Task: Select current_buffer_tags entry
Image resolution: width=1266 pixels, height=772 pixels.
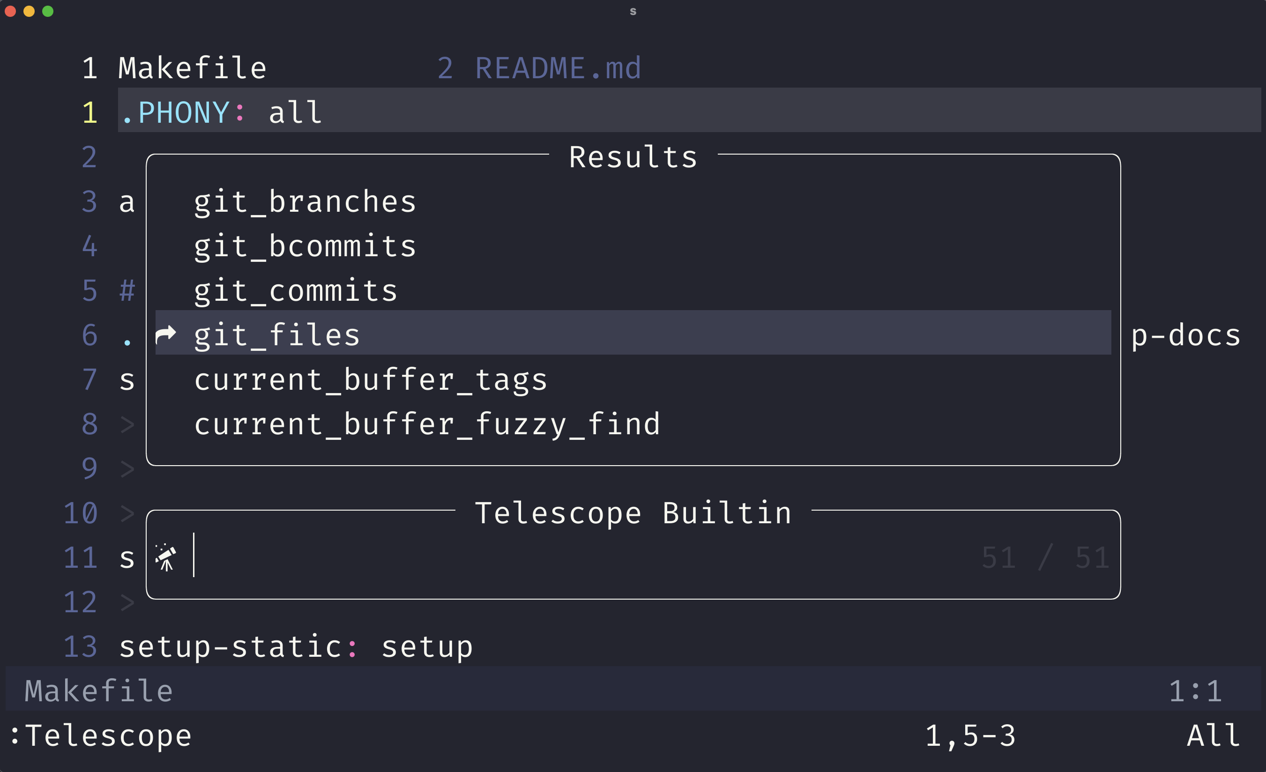Action: [371, 379]
